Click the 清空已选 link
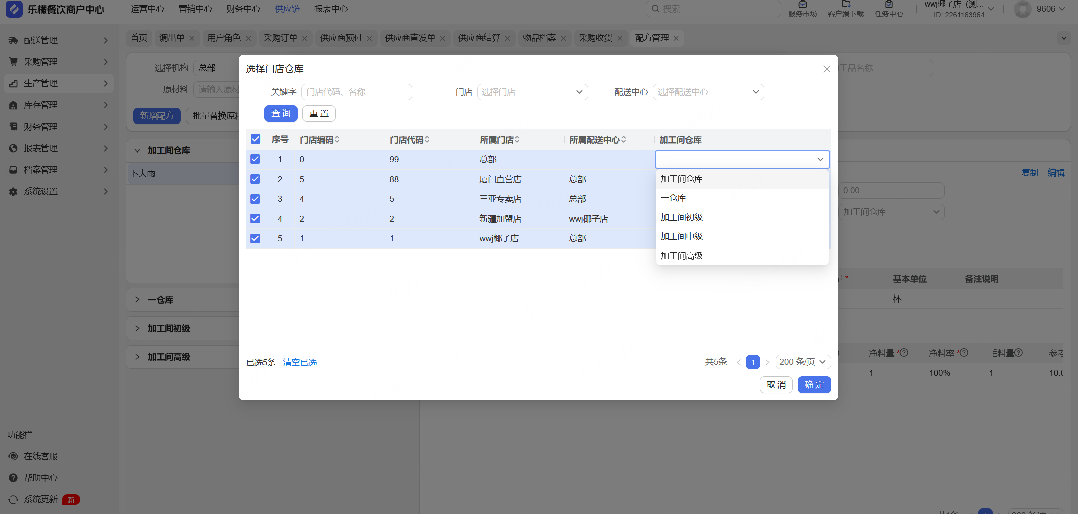This screenshot has height=514, width=1078. tap(300, 362)
